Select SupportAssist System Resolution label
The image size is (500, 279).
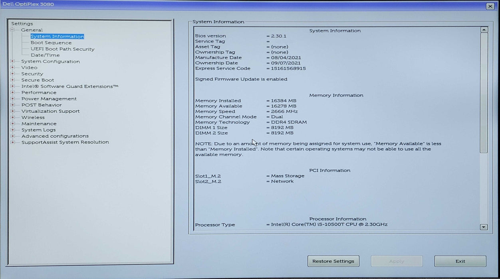(x=65, y=142)
